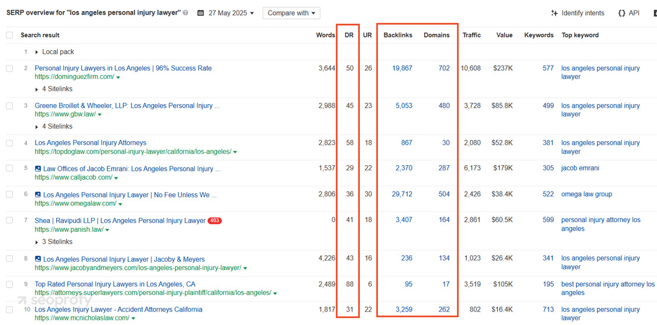Open the topdoglaw.com URL dropdown arrow
The height and width of the screenshot is (325, 657).
point(236,152)
